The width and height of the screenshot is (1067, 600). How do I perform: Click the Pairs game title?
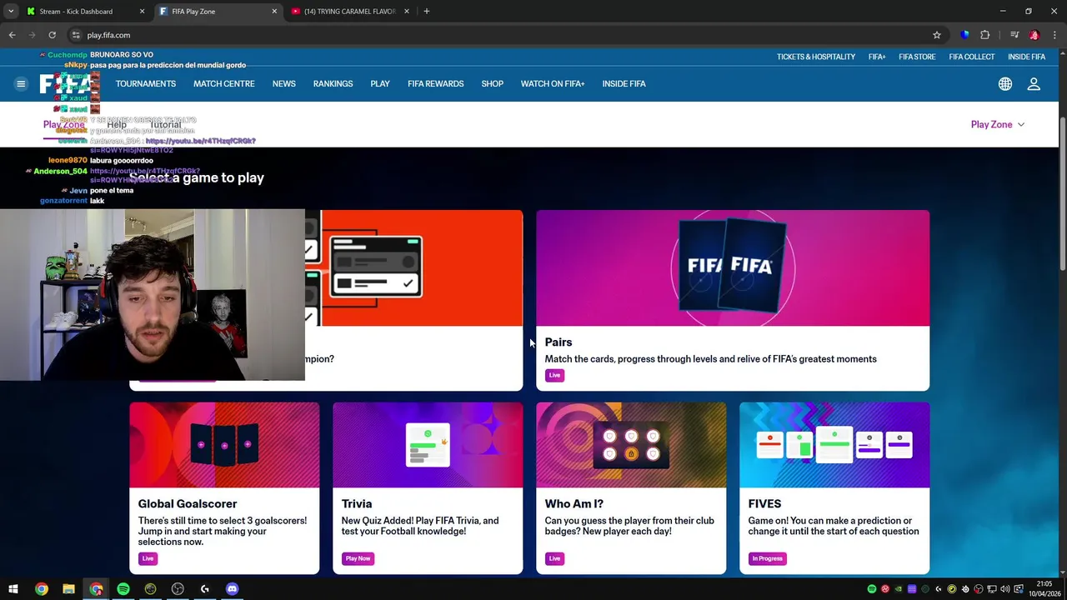tap(559, 342)
